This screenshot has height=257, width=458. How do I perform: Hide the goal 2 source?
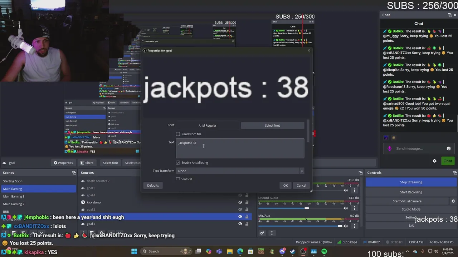pos(240,224)
